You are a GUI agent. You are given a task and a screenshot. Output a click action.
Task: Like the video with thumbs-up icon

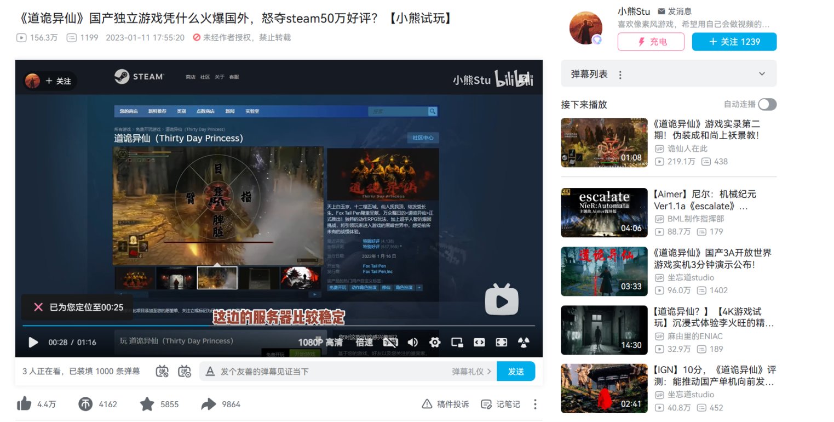[x=24, y=404]
